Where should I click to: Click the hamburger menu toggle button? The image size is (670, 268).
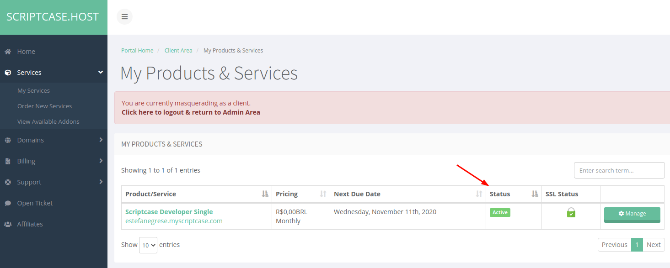(124, 17)
